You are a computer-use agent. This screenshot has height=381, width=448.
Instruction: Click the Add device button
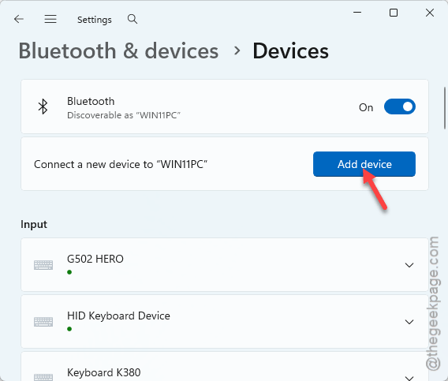(364, 164)
